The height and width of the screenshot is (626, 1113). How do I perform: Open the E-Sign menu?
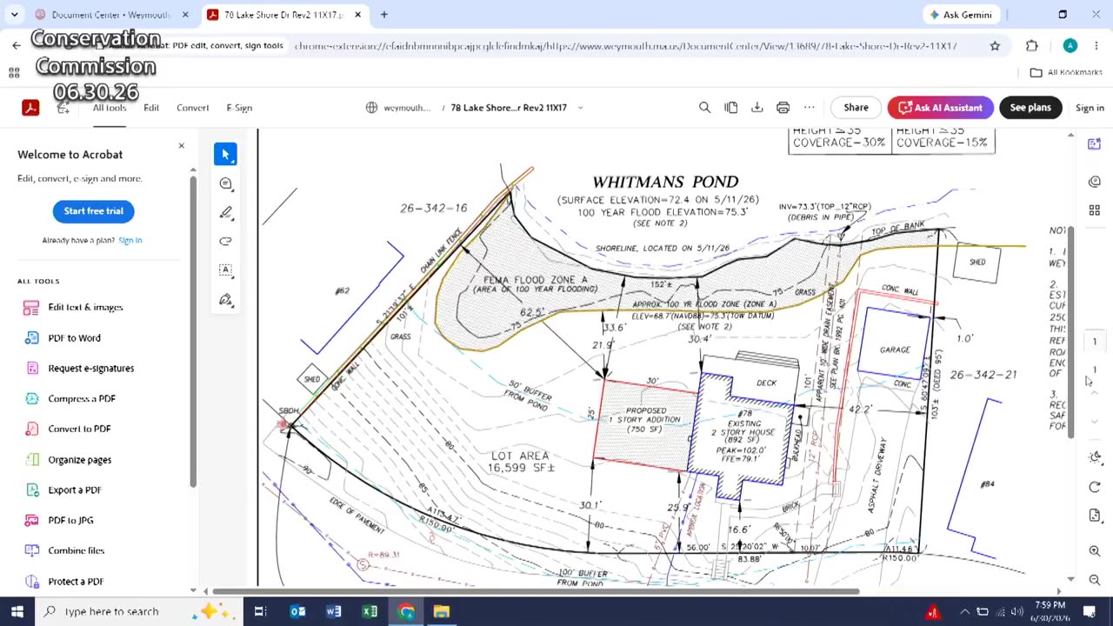coord(239,108)
